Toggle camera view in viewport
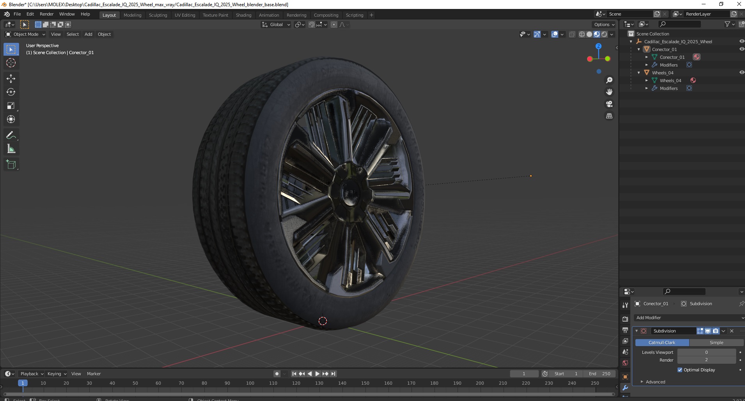The height and width of the screenshot is (401, 745). (609, 104)
